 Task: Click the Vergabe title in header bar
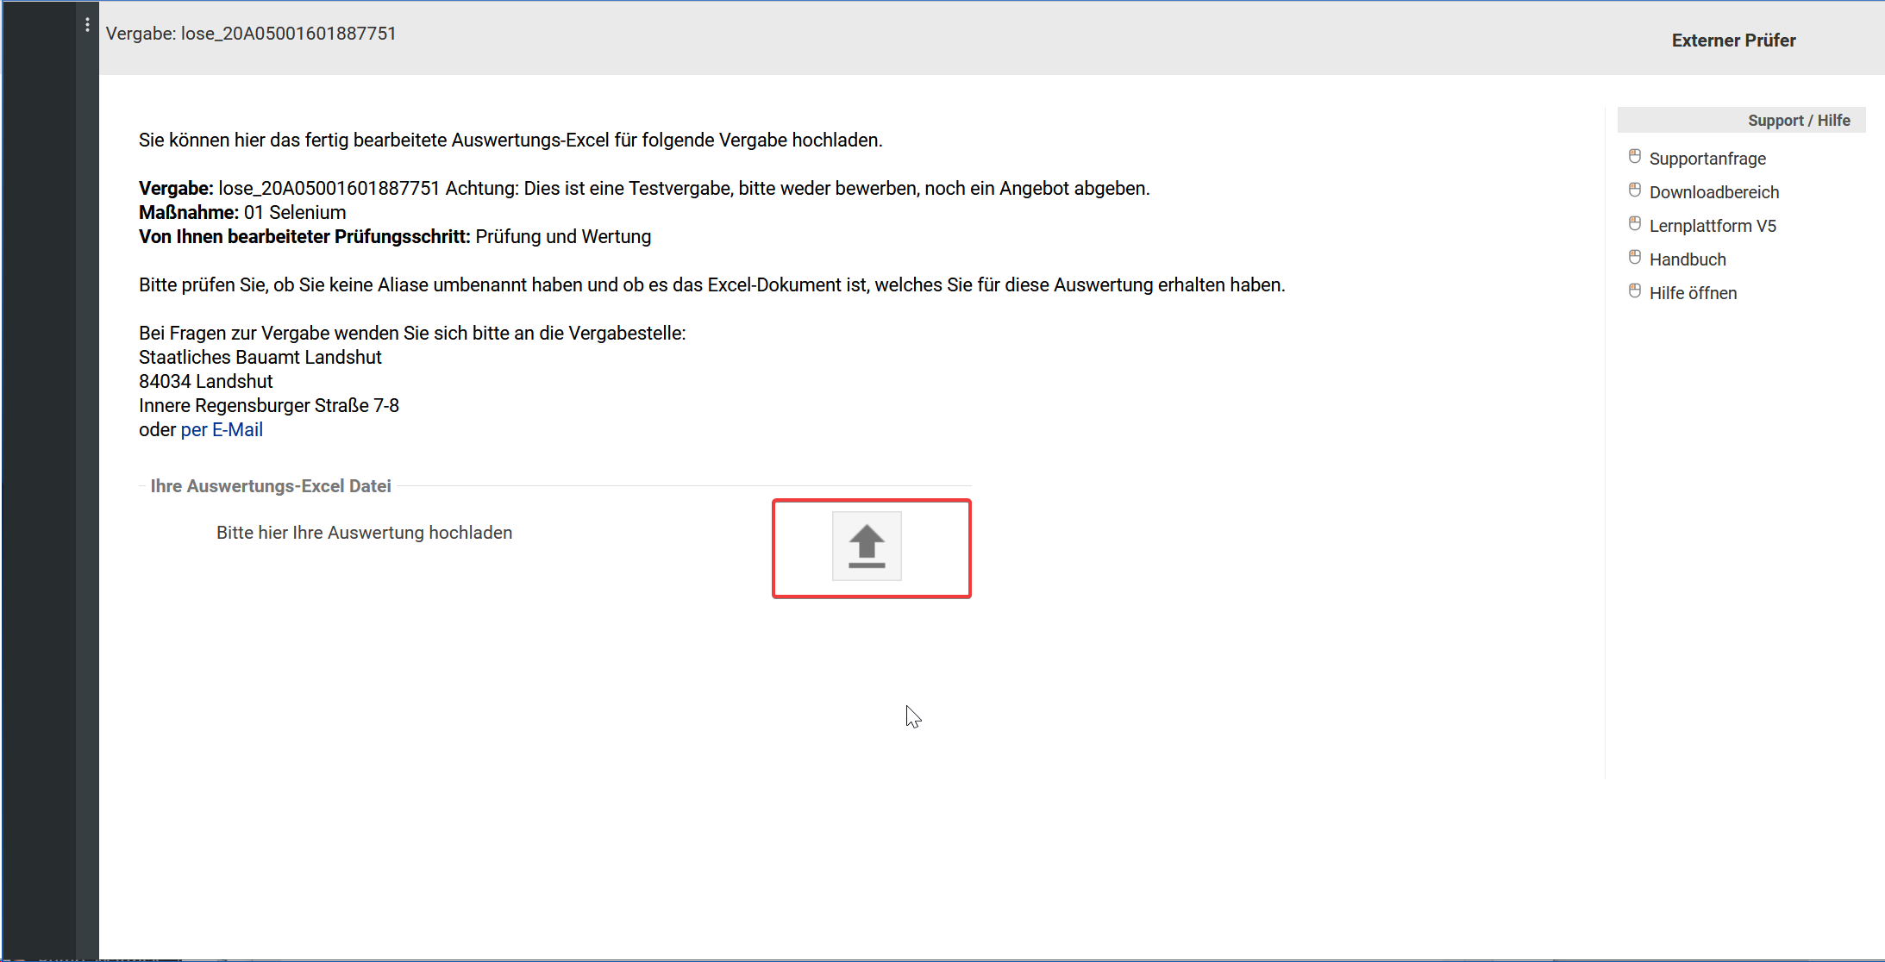coord(251,34)
